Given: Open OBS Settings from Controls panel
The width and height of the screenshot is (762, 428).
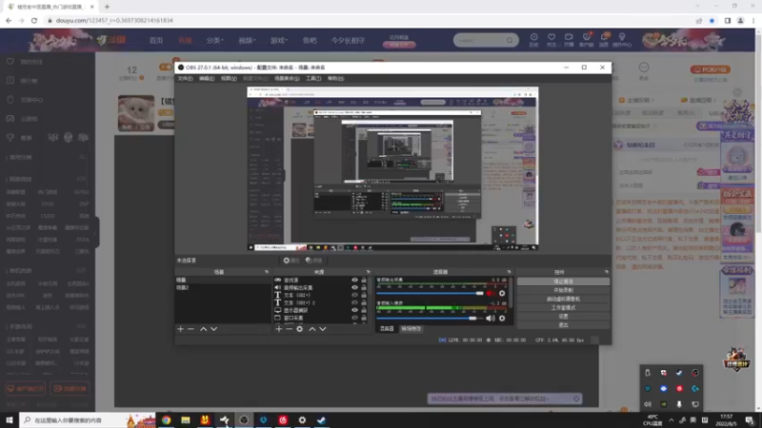Looking at the screenshot, I should click(x=563, y=317).
